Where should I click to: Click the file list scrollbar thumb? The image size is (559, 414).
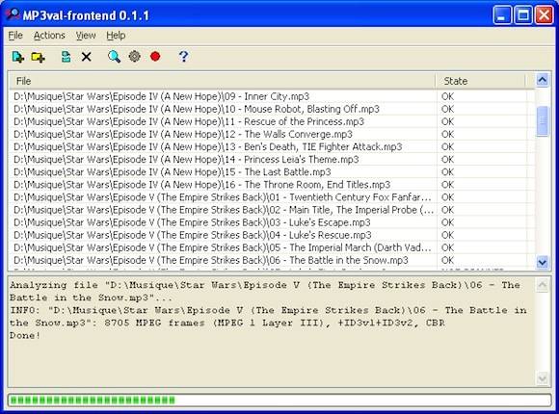tap(543, 120)
